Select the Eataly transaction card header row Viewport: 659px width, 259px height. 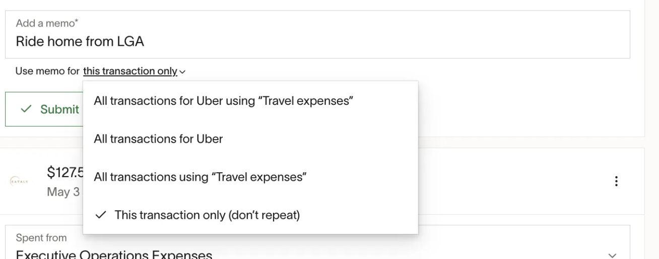tap(322, 181)
